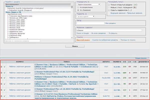Viewport: 150px width, 100px height.
Task: Open the за все время period dropdown
Action: [86, 17]
